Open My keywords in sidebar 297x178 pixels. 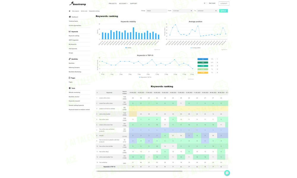click(72, 44)
